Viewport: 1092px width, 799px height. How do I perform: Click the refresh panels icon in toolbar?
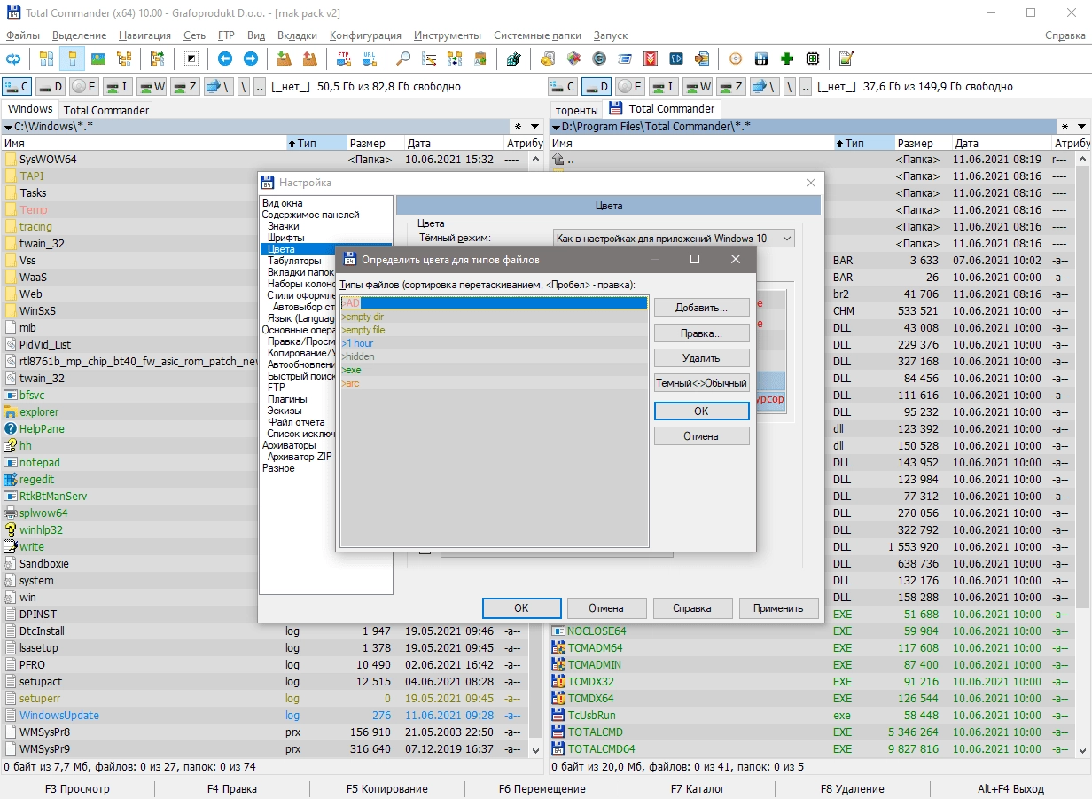[13, 59]
